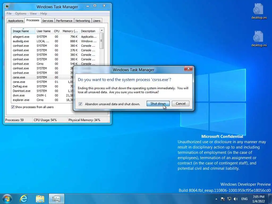Open the Options menu
The height and width of the screenshot is (204, 272).
coord(21,13)
